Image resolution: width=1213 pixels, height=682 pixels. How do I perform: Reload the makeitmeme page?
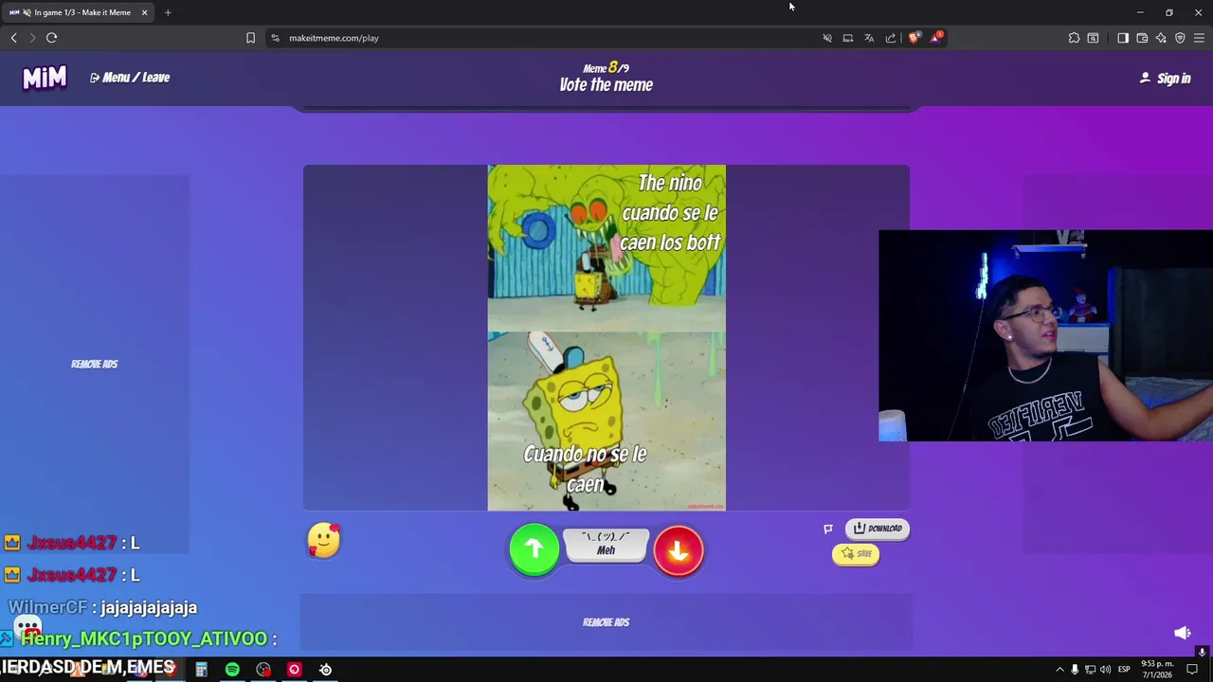tap(51, 38)
